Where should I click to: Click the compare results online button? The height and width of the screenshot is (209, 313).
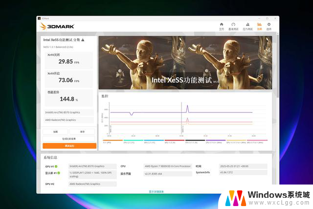coord(69,139)
